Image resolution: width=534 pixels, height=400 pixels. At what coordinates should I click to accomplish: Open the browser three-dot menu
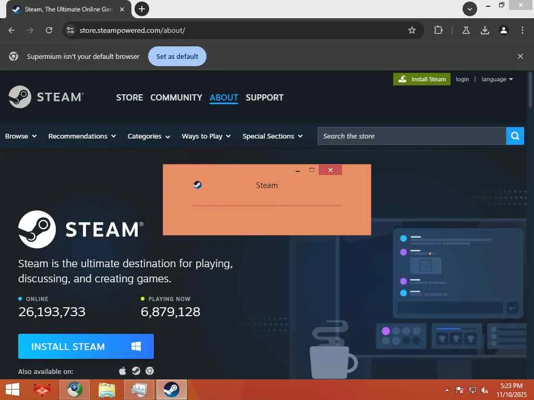click(523, 30)
